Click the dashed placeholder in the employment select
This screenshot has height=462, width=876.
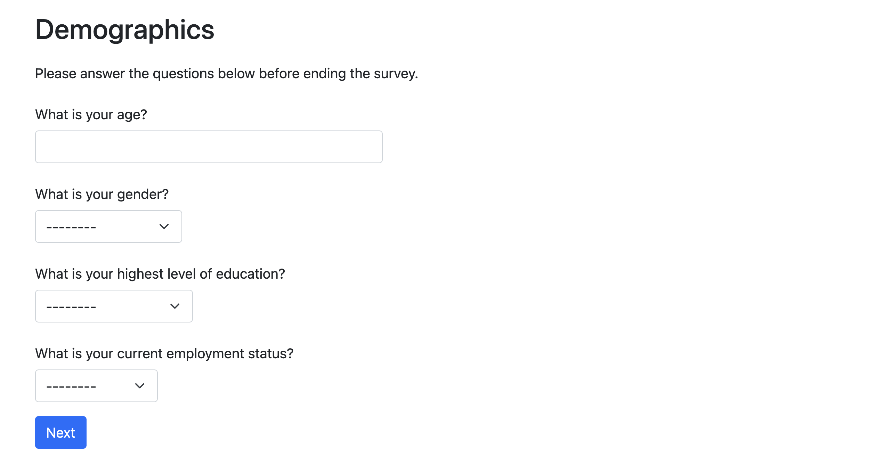coord(71,387)
